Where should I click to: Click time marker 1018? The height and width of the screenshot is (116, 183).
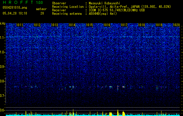(x=141, y=25)
